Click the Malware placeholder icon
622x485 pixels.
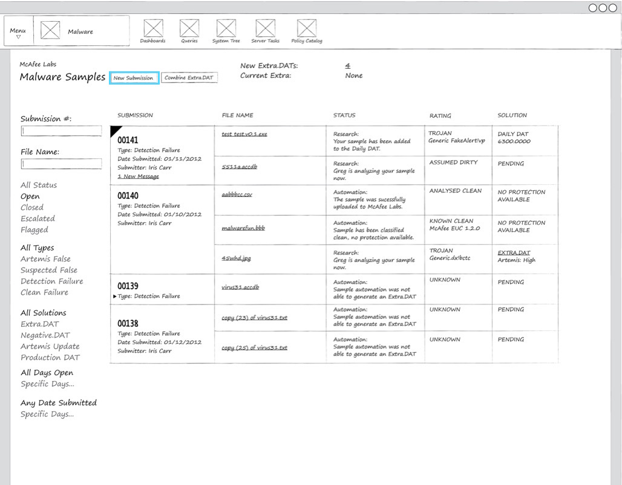[50, 30]
